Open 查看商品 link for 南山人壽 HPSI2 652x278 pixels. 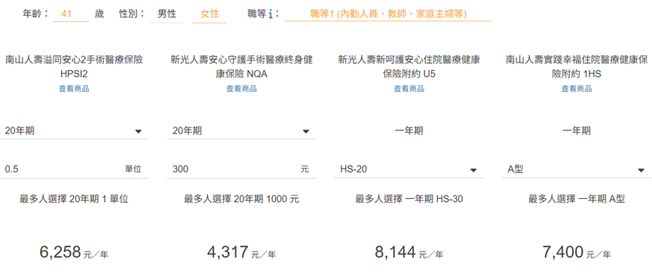pos(74,88)
